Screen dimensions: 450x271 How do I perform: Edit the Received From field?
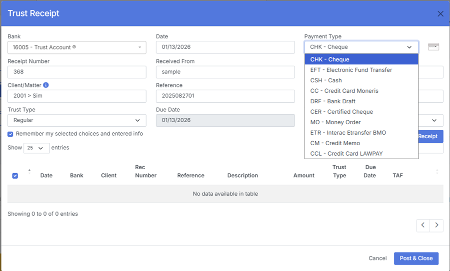click(225, 72)
